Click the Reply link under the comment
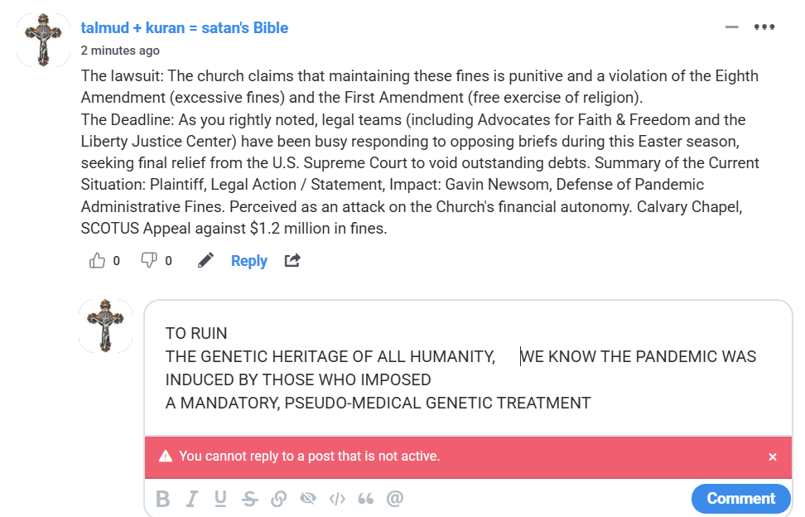 click(x=248, y=261)
